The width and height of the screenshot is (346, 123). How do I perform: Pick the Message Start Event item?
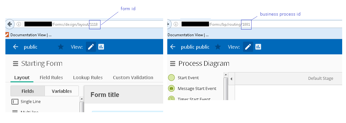(192, 89)
